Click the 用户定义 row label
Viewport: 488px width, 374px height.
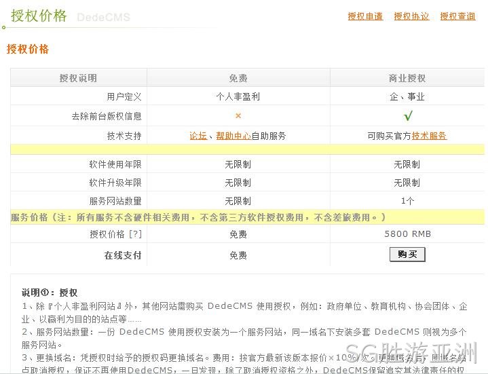coord(124,97)
